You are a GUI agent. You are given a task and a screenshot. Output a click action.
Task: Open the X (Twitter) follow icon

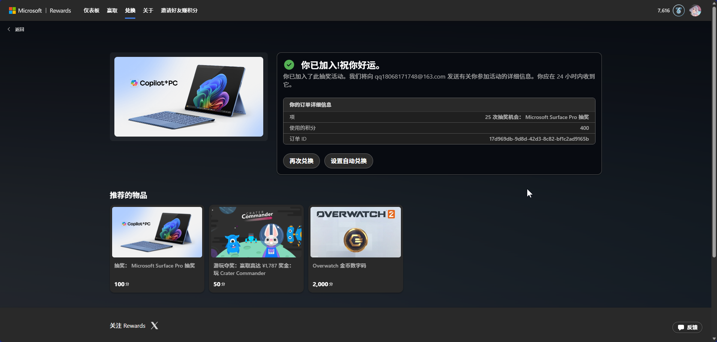(154, 326)
